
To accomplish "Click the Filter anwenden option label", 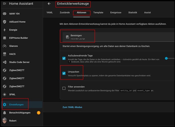I will click(76, 87).
